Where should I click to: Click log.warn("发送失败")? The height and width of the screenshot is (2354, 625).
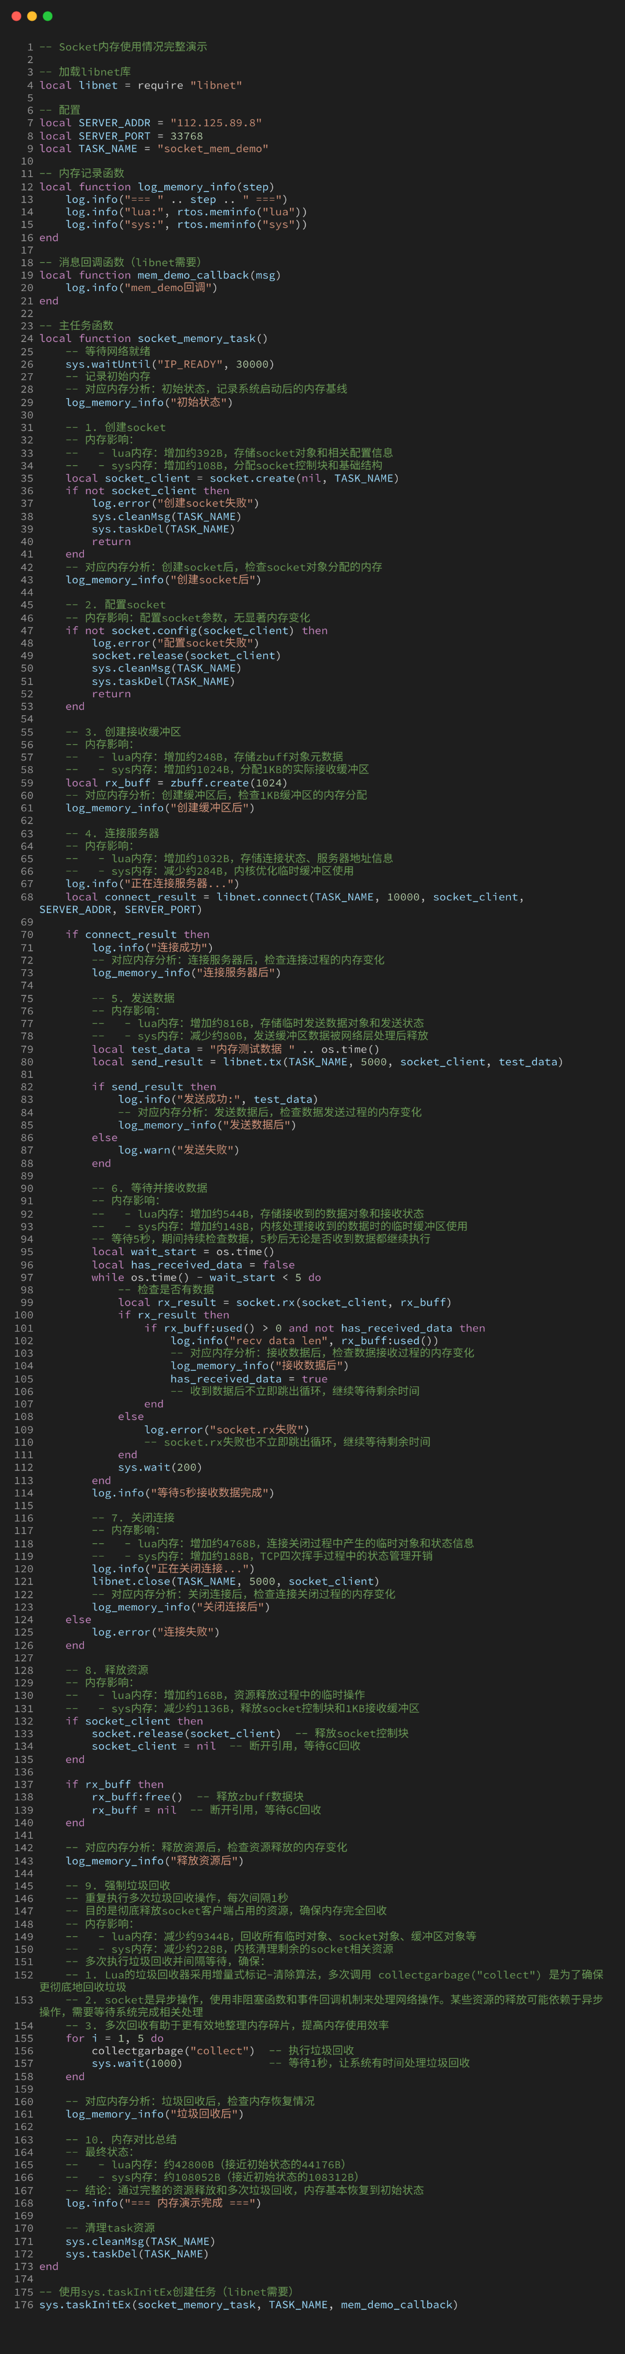click(x=179, y=1150)
